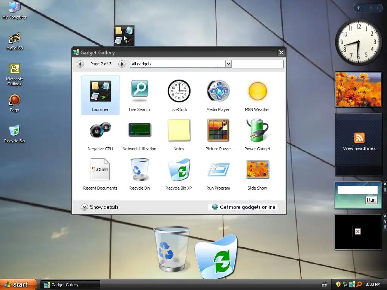The height and width of the screenshot is (290, 387).
Task: Go to the previous gallery page
Action: point(80,64)
